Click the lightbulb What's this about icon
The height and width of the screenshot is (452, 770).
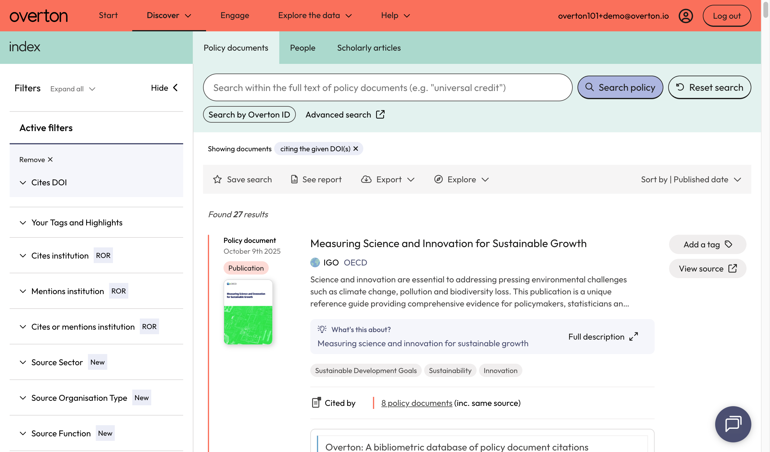(322, 329)
